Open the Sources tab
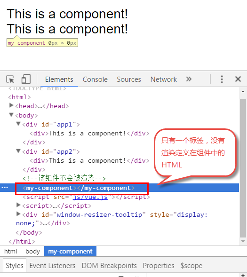Screen dimensions: 247x277 [129, 79]
